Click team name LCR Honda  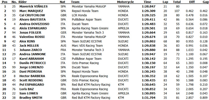coord(79,15)
